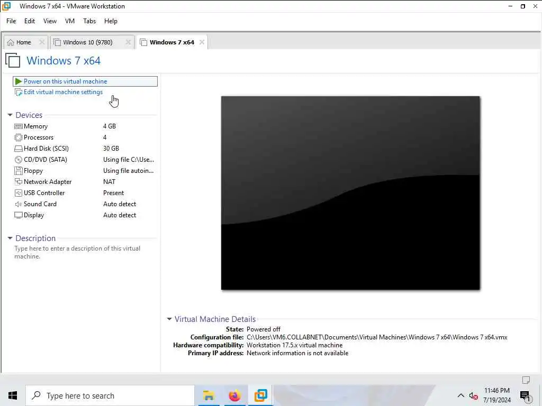542x406 pixels.
Task: Select the Display monitor icon
Action: (x=19, y=215)
